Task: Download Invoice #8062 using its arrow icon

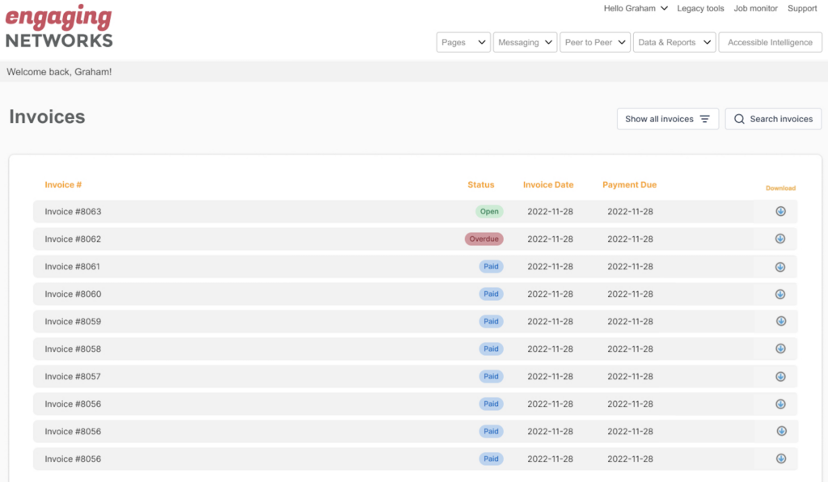Action: pos(780,239)
